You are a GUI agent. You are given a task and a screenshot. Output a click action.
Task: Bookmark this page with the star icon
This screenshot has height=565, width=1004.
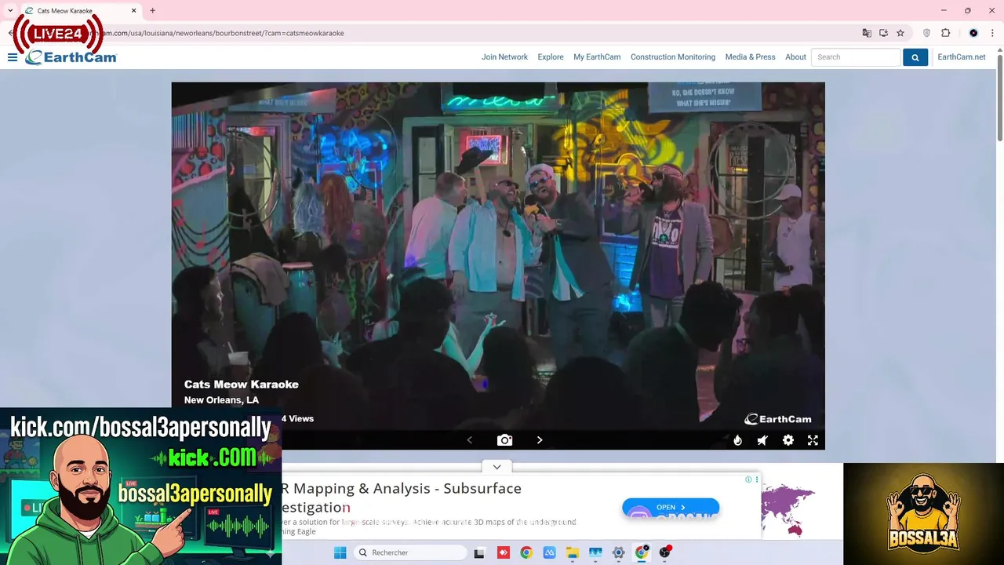(x=900, y=33)
